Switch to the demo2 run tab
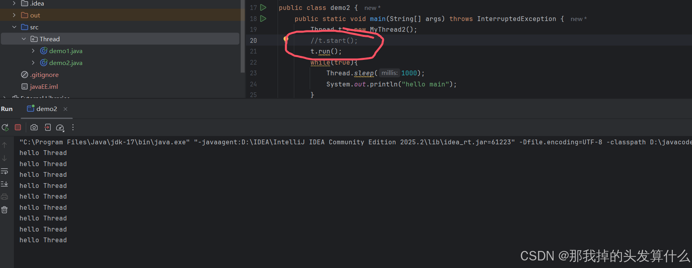The height and width of the screenshot is (268, 692). click(46, 109)
